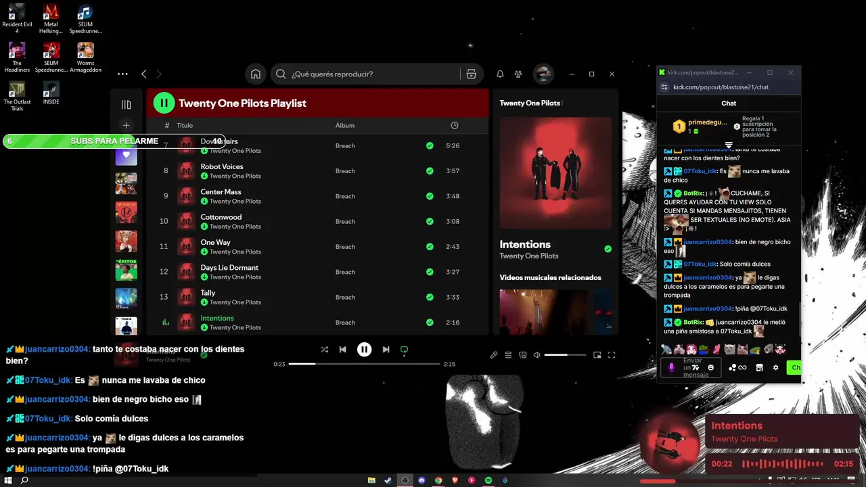Toggle saved checkmark for Robot Voices

tap(430, 171)
